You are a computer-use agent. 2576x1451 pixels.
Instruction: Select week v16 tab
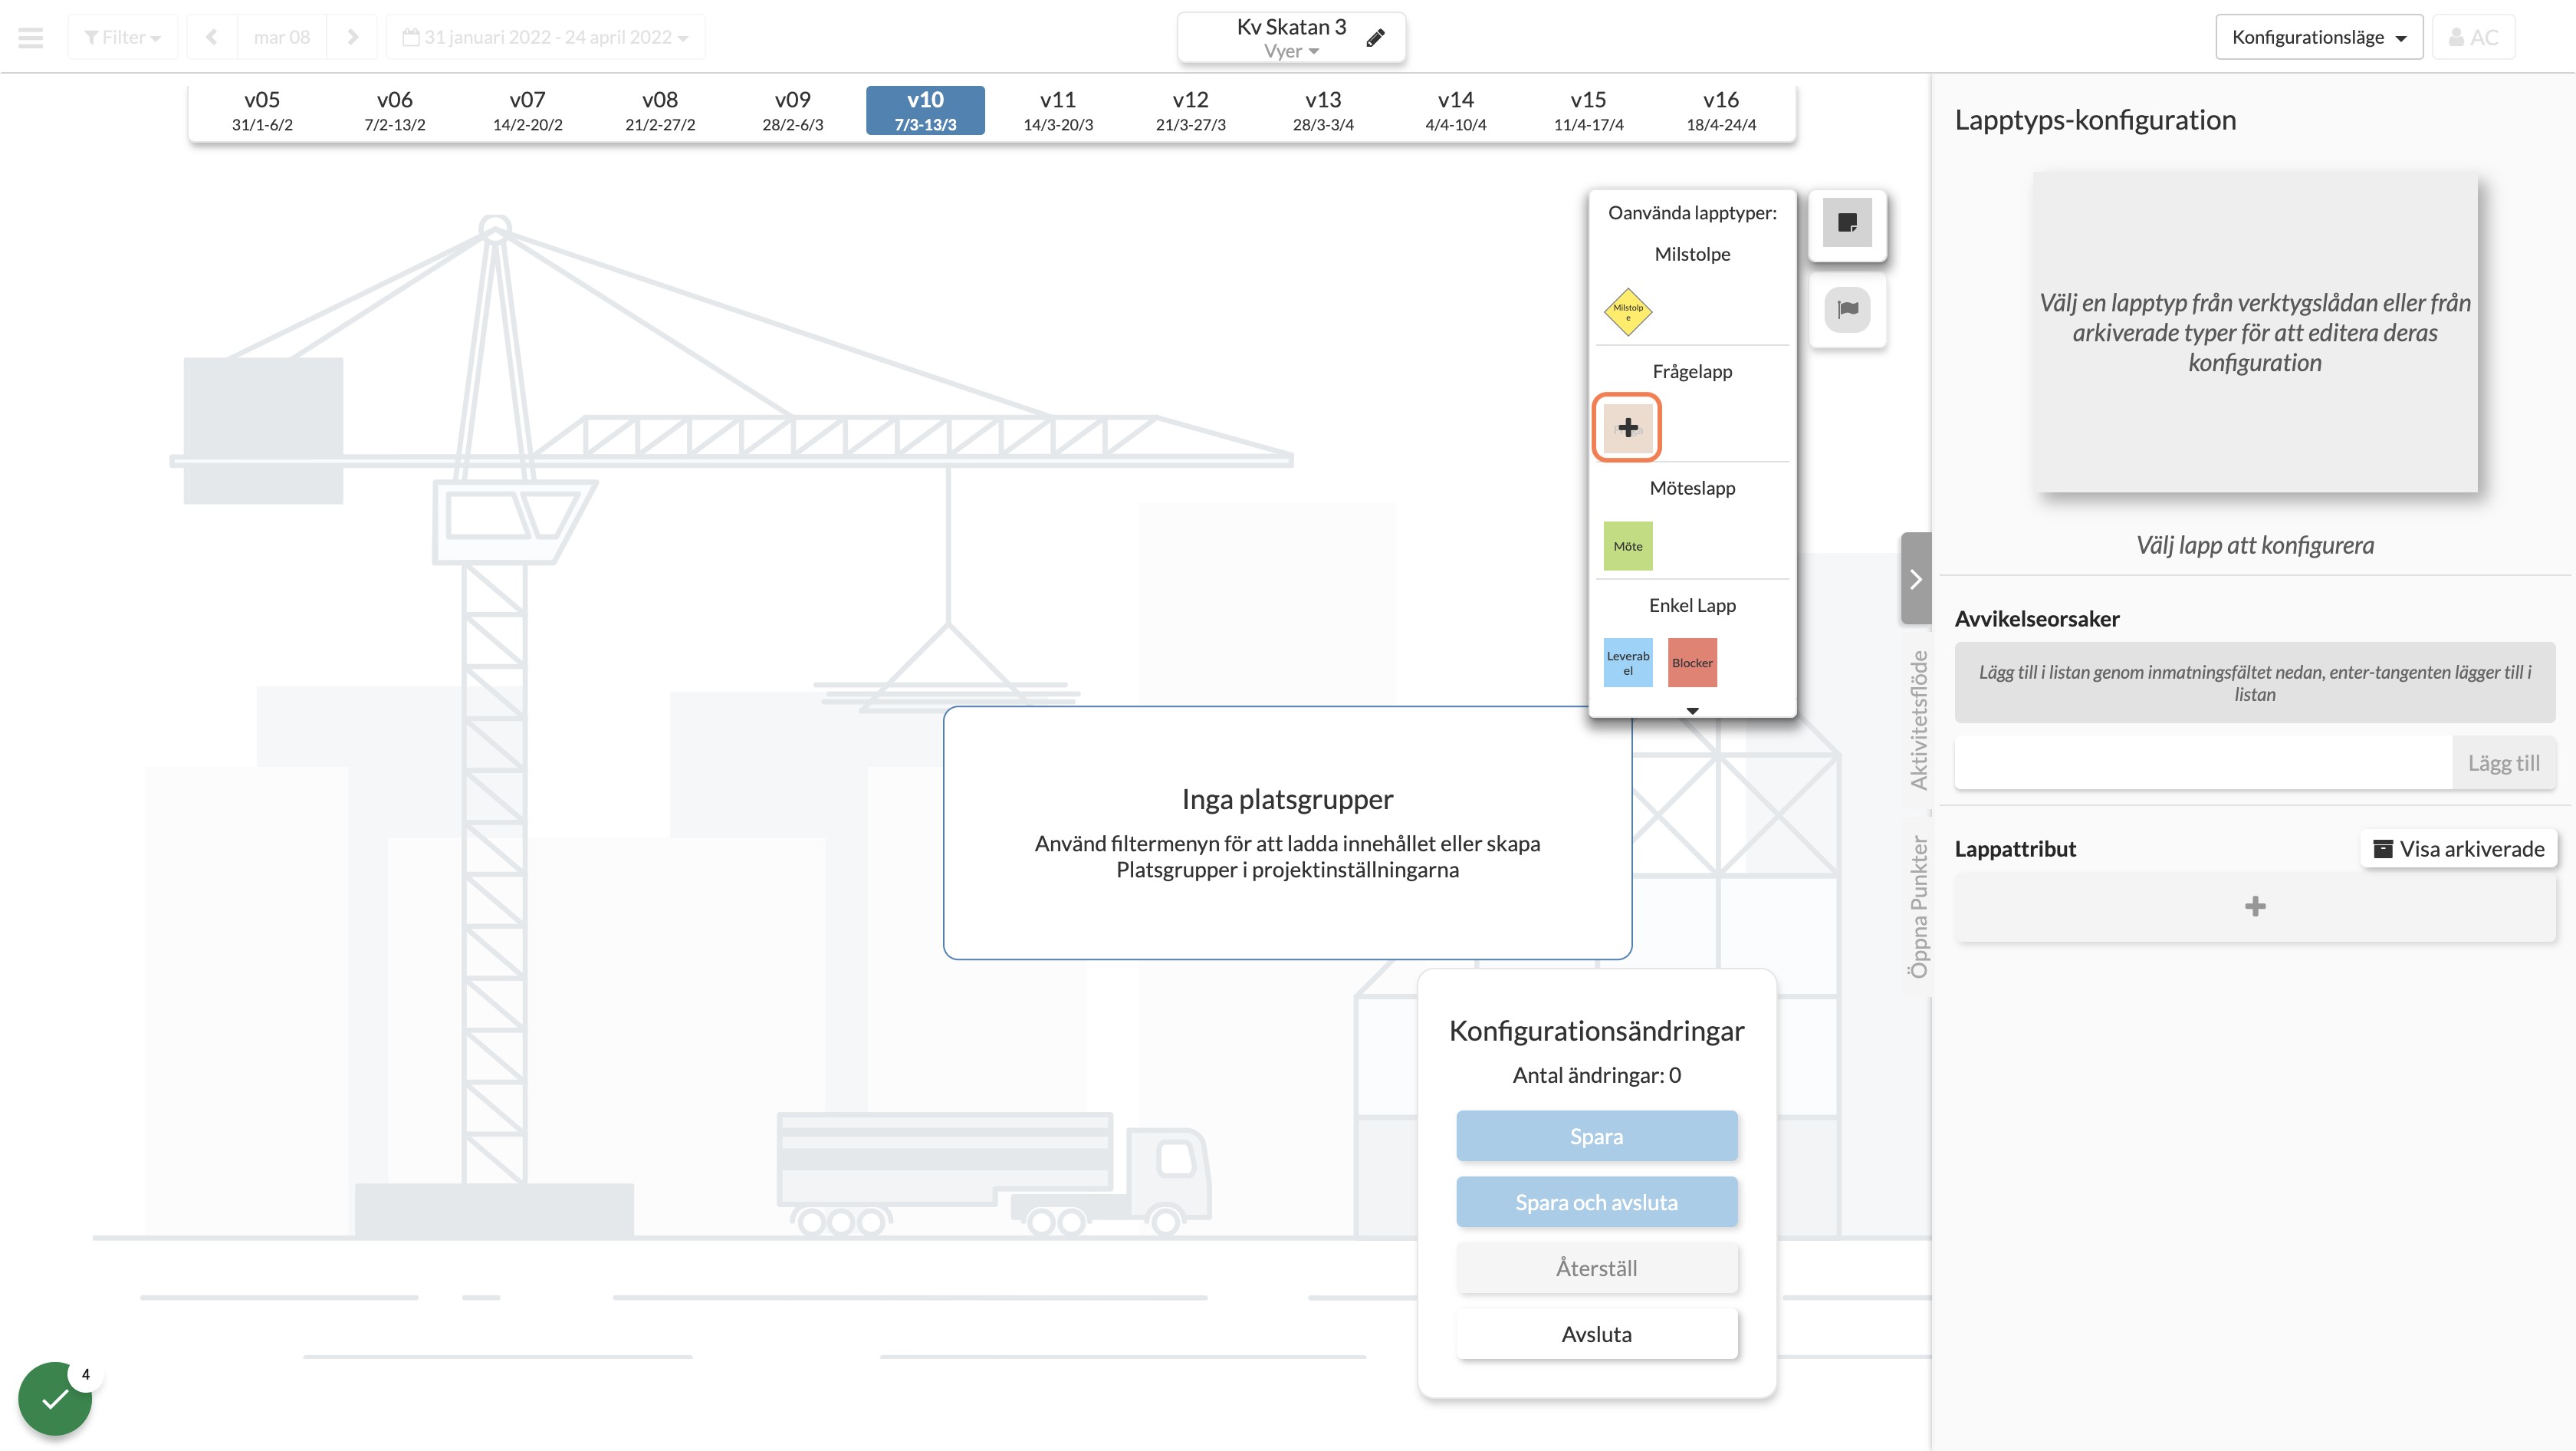tap(1721, 110)
